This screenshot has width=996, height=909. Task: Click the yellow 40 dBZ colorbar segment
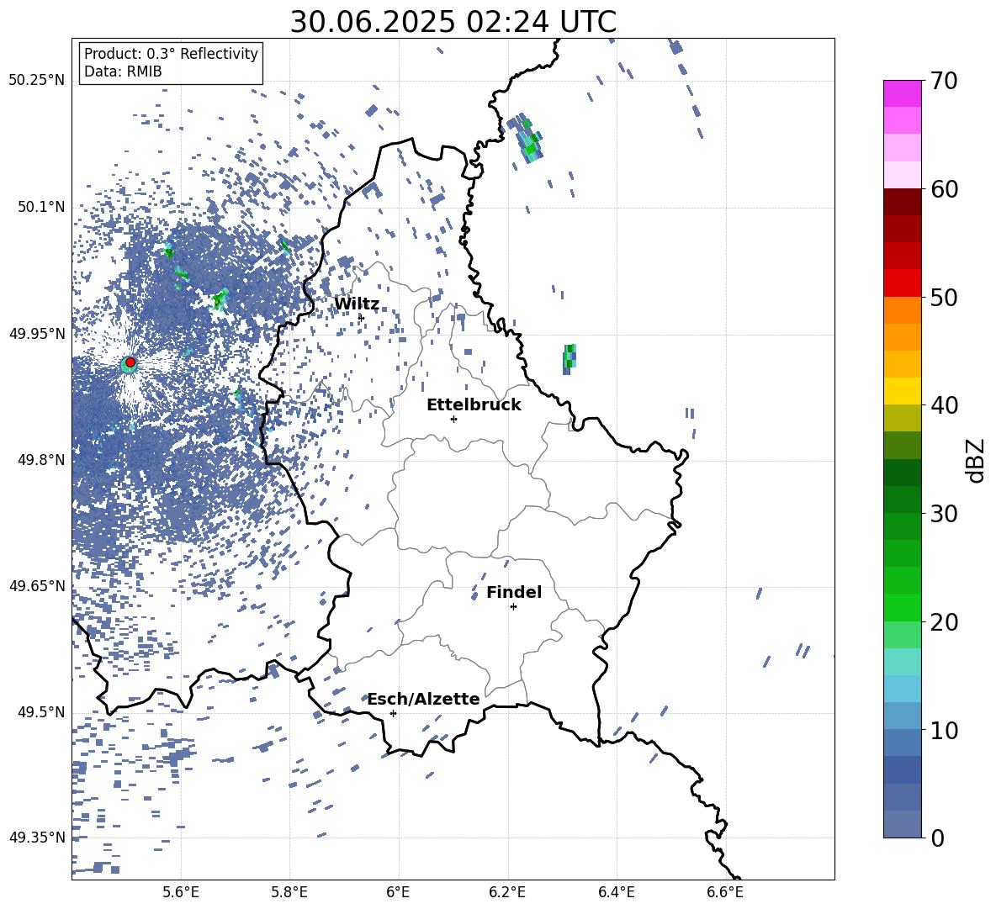pos(903,391)
